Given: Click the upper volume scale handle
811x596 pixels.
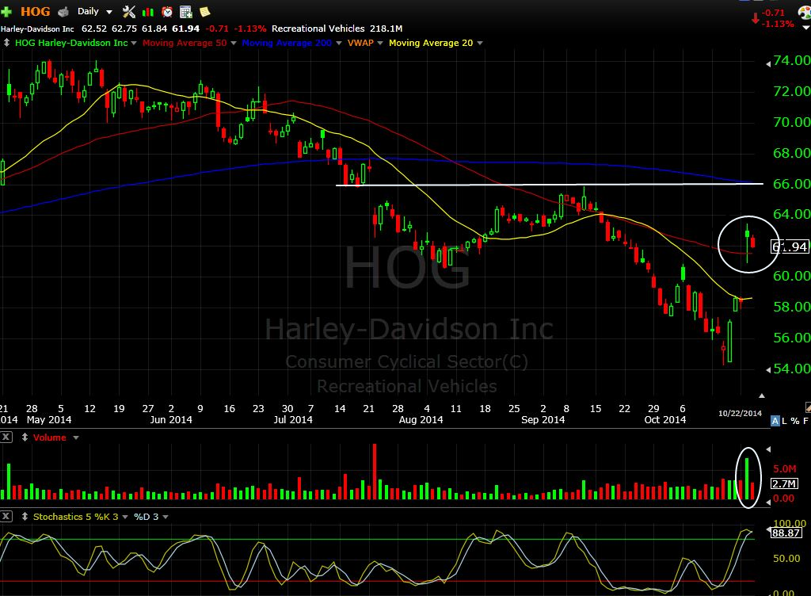Looking at the screenshot, I should [x=768, y=449].
